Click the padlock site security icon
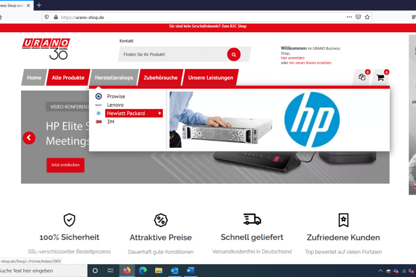Image resolution: width=416 pixels, height=277 pixels. click(x=56, y=17)
